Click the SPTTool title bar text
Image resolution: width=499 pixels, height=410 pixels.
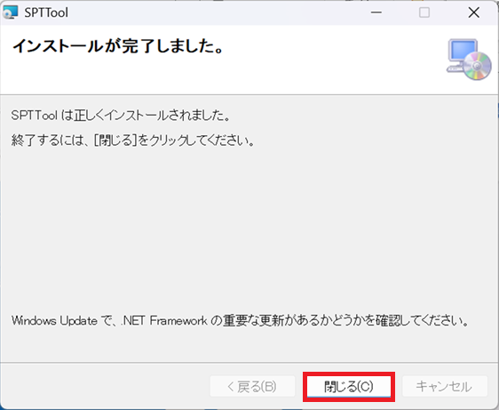point(46,12)
